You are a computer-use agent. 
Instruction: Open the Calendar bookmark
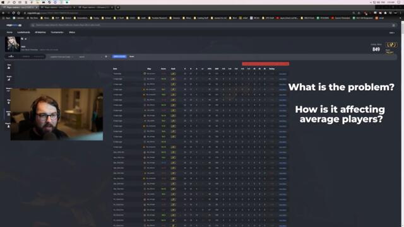point(18,18)
